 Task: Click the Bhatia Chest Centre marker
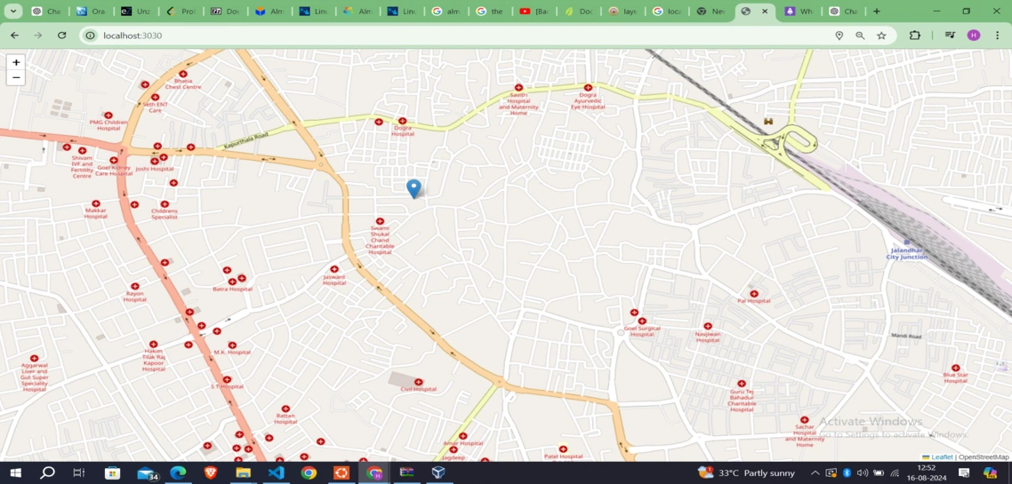[x=183, y=74]
